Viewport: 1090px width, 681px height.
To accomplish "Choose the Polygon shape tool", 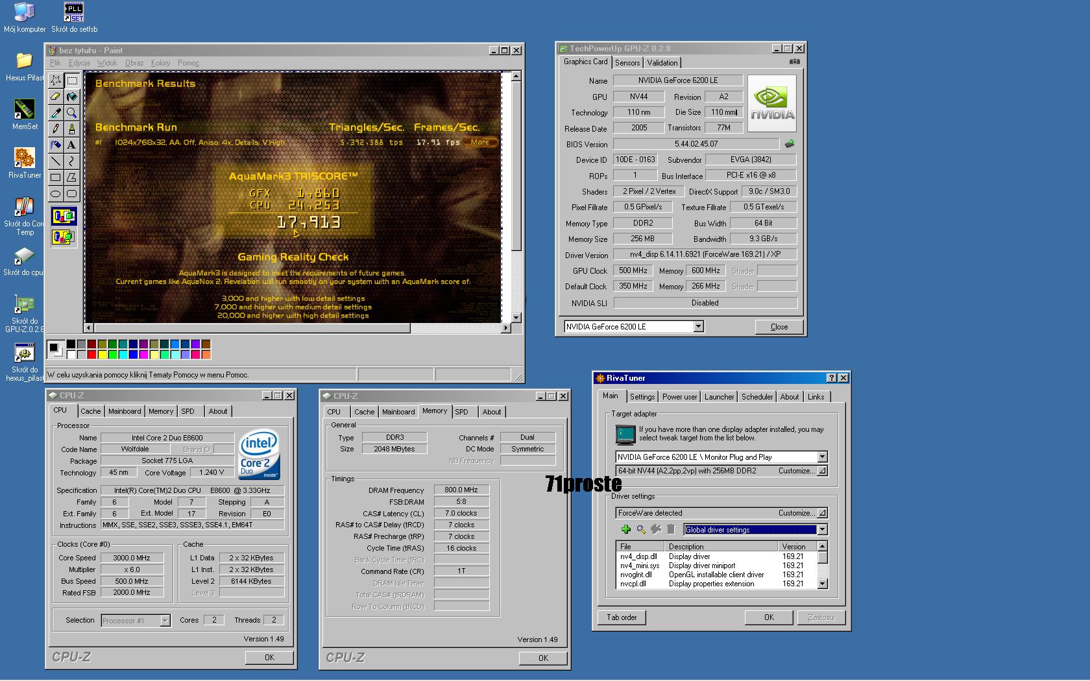I will [x=72, y=178].
